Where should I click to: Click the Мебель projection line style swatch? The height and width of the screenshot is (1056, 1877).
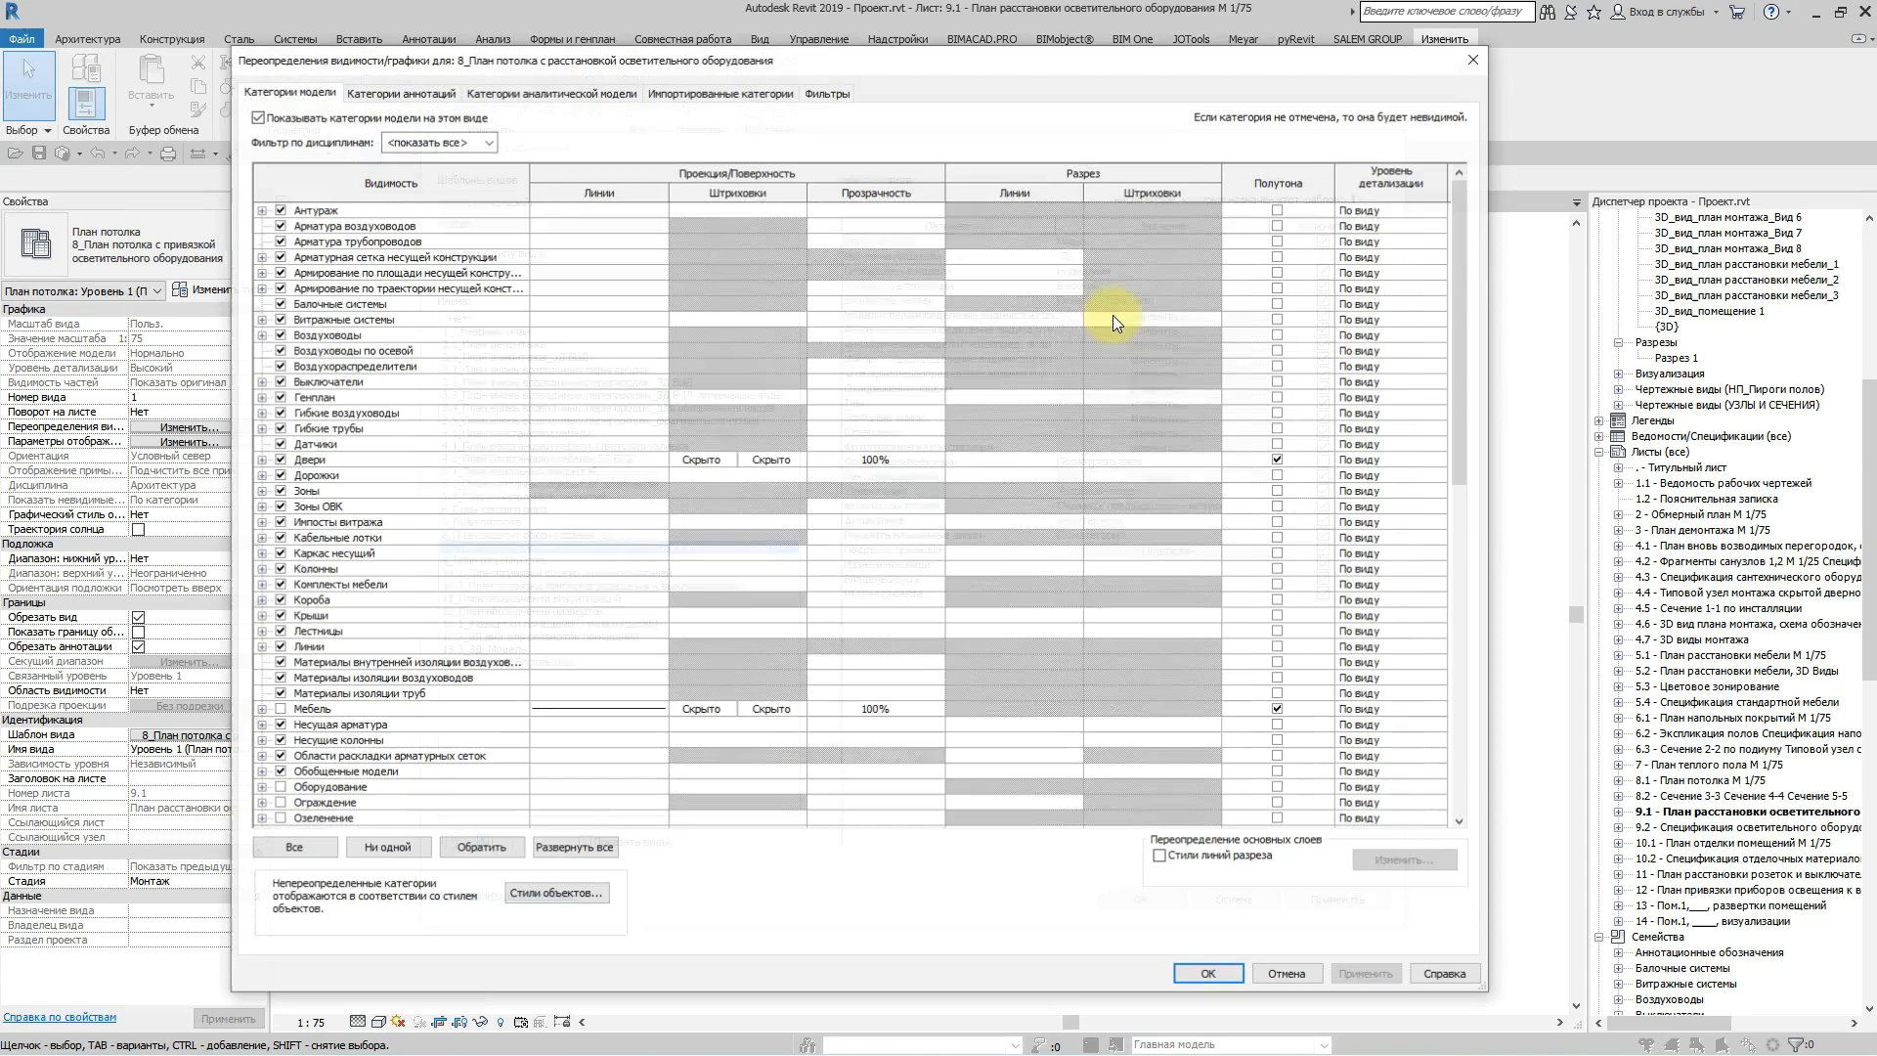pyautogui.click(x=598, y=709)
